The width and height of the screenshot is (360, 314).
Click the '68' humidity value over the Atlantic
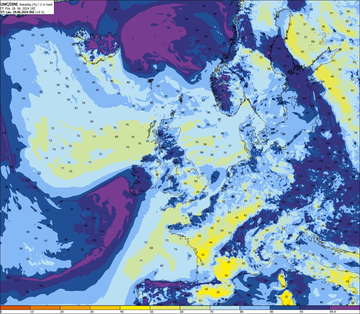(x=116, y=137)
